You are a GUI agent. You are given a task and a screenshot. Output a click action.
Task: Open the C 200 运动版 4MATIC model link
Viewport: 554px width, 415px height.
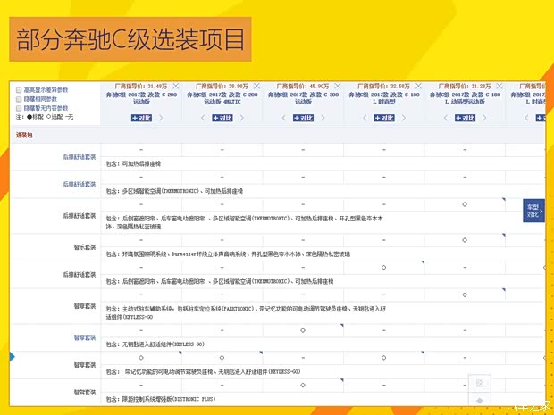pos(222,98)
